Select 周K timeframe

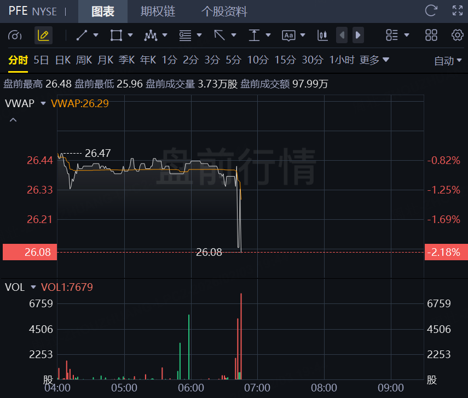coord(84,60)
